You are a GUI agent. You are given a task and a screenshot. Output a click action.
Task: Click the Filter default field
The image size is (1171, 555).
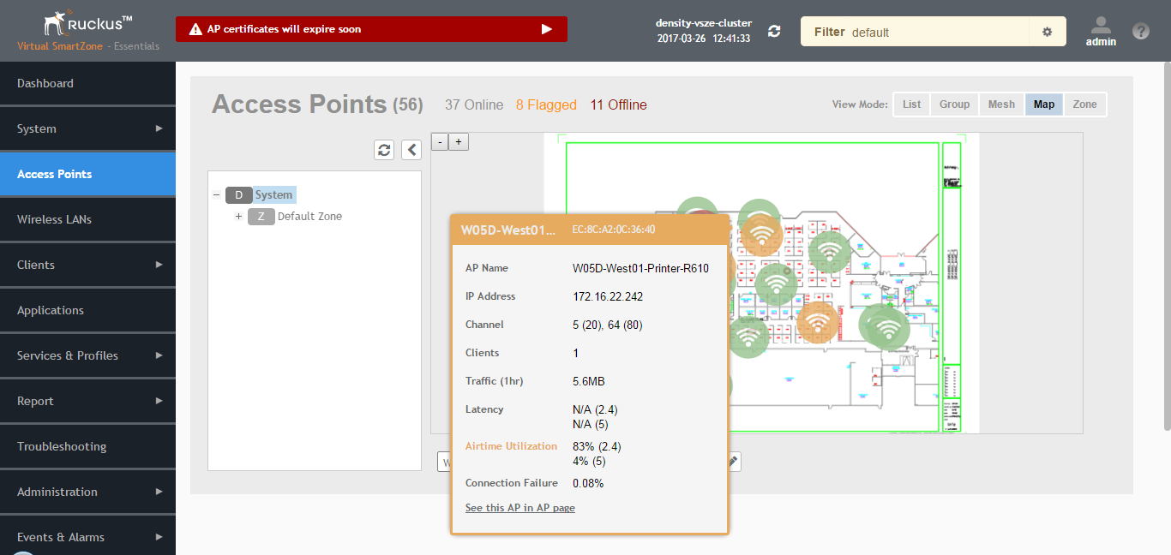pyautogui.click(x=915, y=32)
